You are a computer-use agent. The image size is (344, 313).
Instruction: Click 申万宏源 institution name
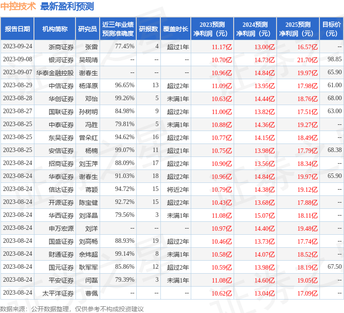pos(61,228)
